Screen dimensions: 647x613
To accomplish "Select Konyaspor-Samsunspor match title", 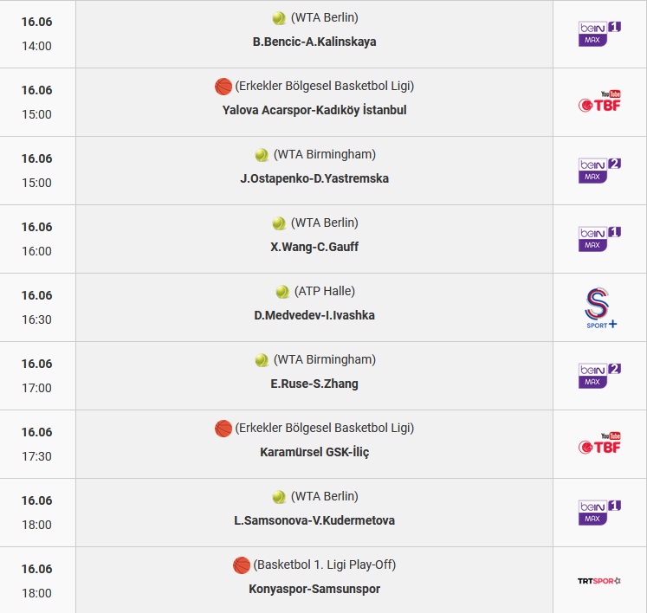I will click(314, 589).
